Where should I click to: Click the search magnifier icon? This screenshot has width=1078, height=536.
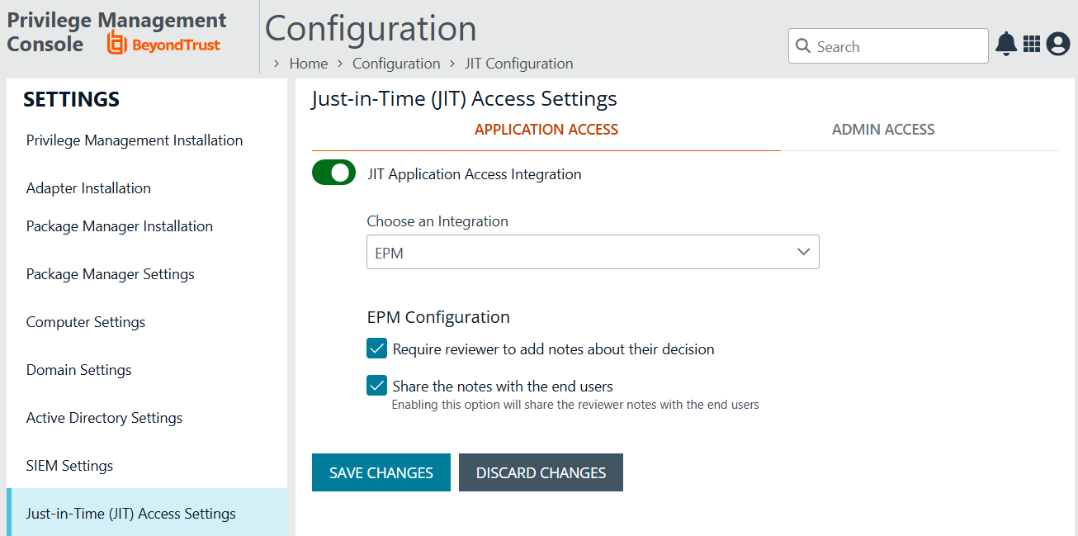803,46
